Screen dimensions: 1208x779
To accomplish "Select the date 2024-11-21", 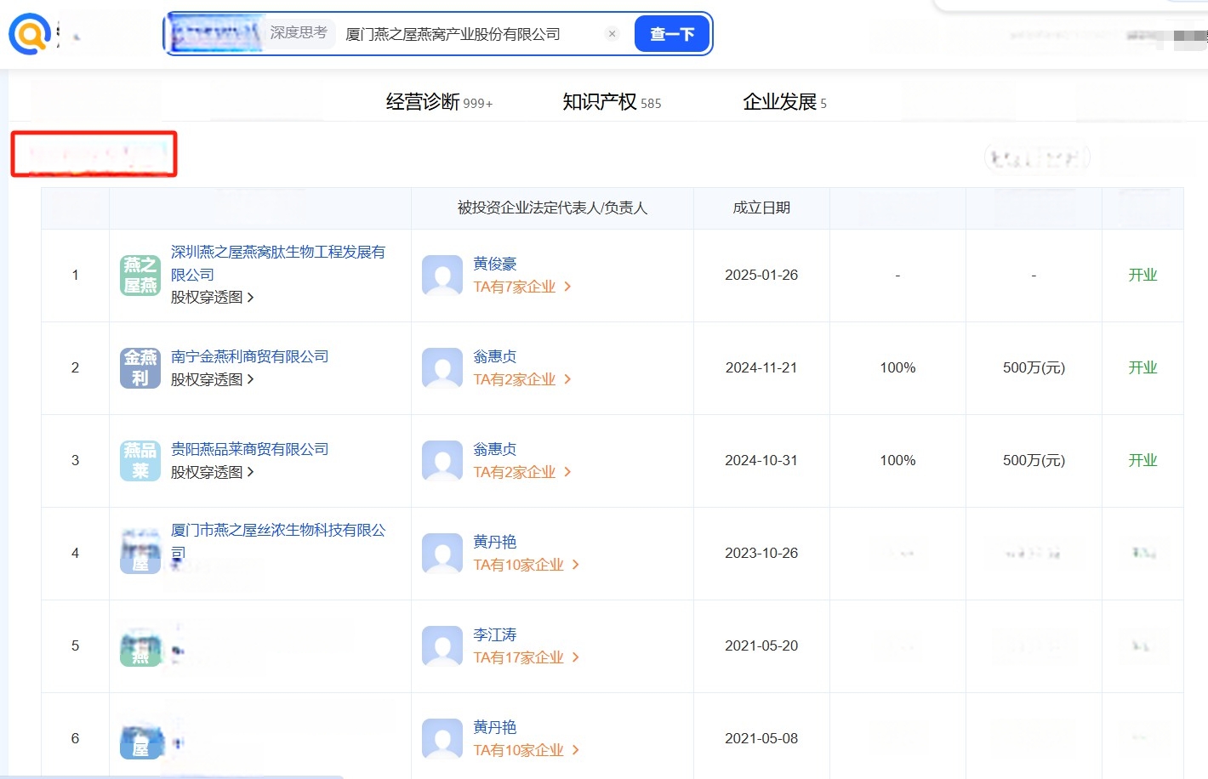I will pos(761,367).
